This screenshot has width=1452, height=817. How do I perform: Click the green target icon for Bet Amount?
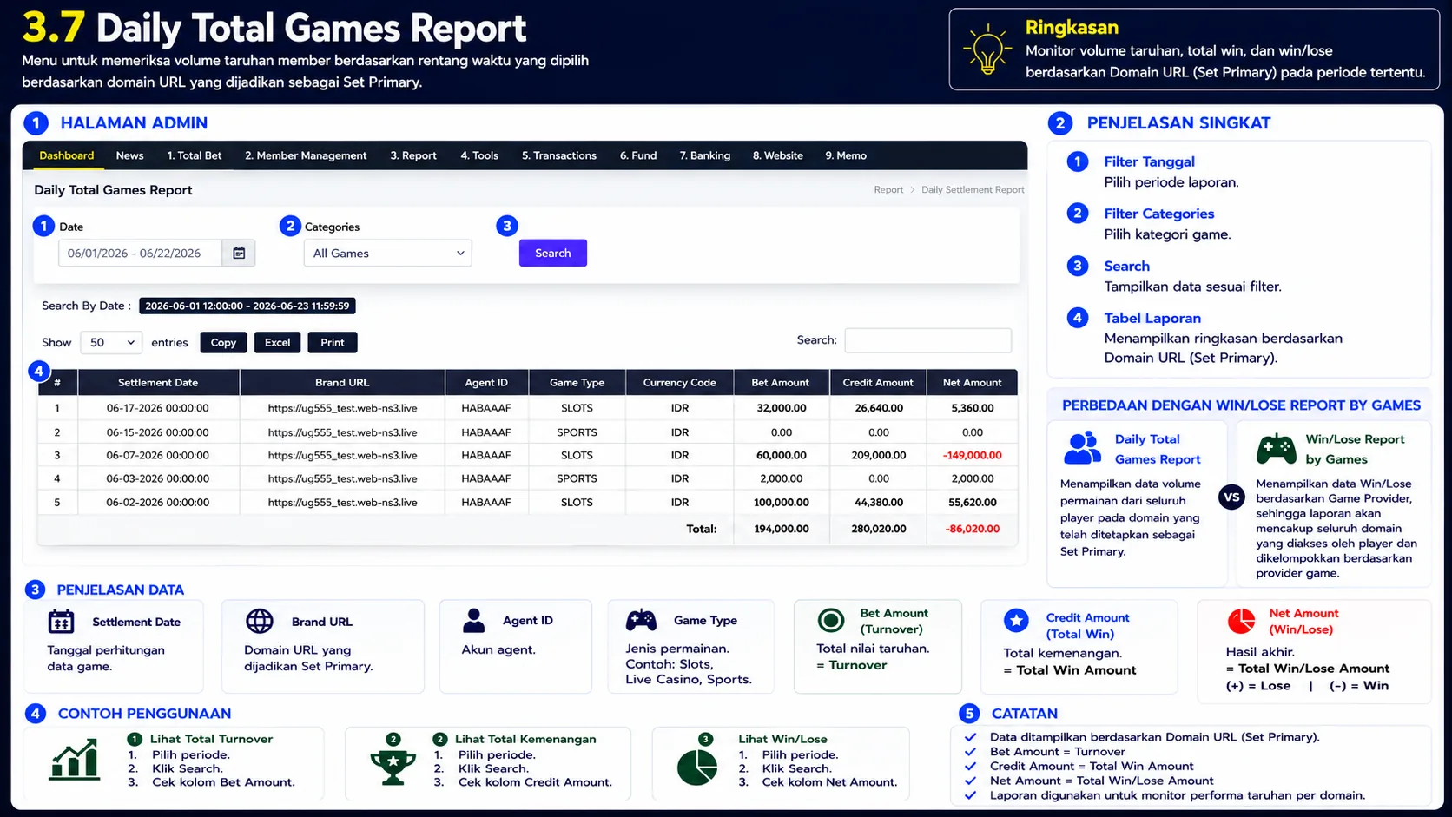coord(831,620)
